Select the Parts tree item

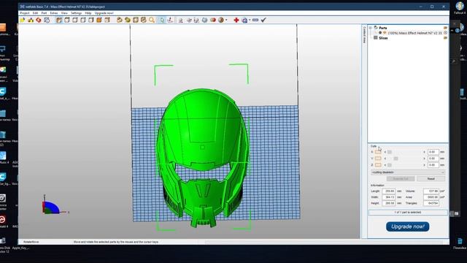(x=383, y=28)
